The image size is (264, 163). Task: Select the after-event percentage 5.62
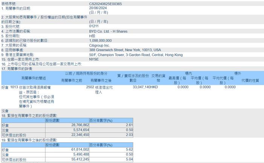[x=129, y=149]
